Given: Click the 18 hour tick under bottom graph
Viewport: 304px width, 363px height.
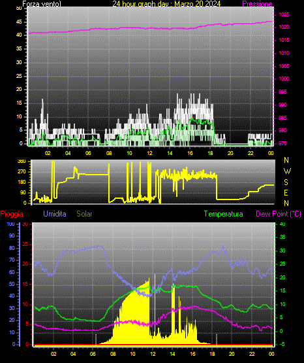Looking at the screenshot, I should click(x=212, y=354).
